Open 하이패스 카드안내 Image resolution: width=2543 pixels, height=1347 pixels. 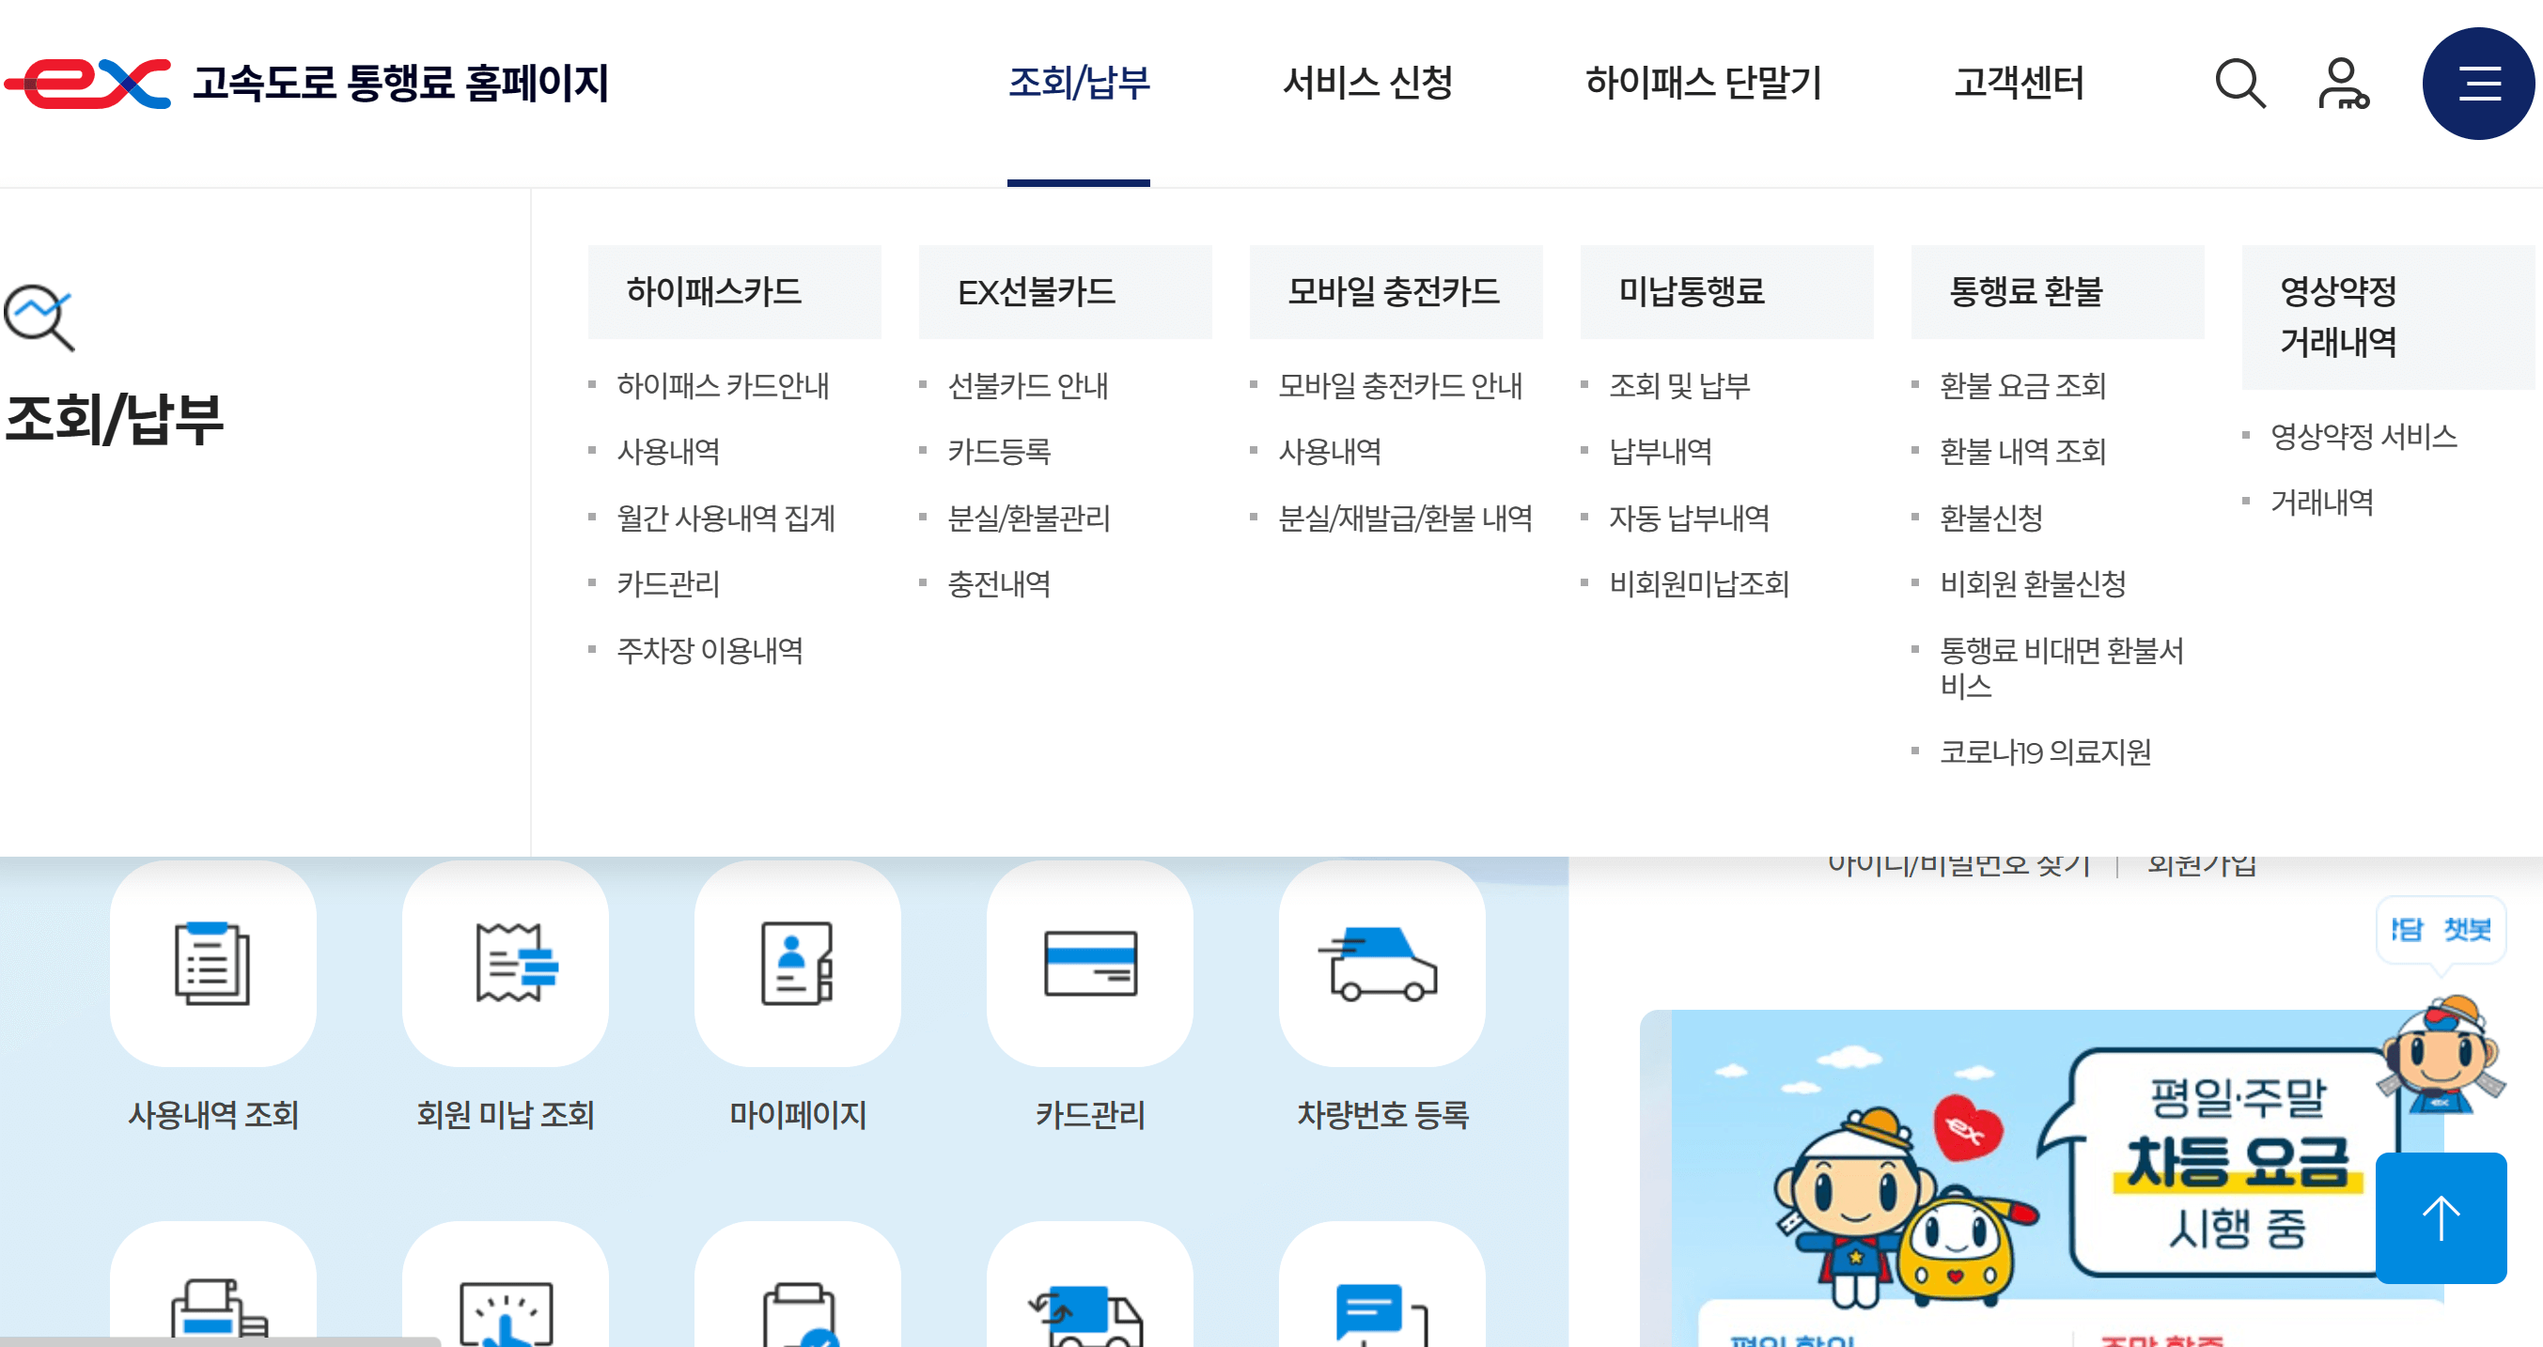coord(723,388)
